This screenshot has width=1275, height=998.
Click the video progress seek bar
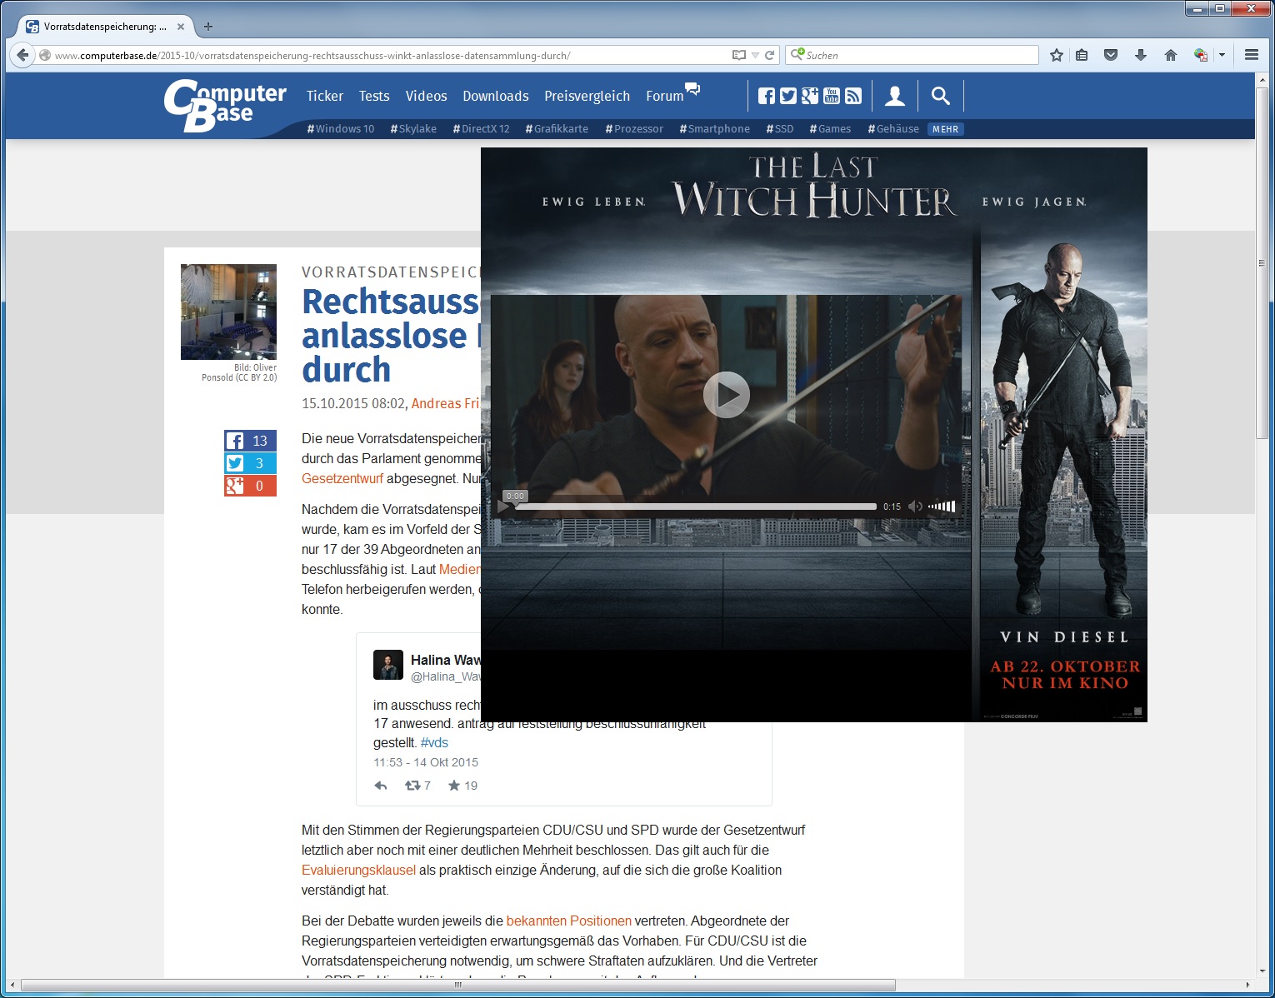tap(695, 506)
